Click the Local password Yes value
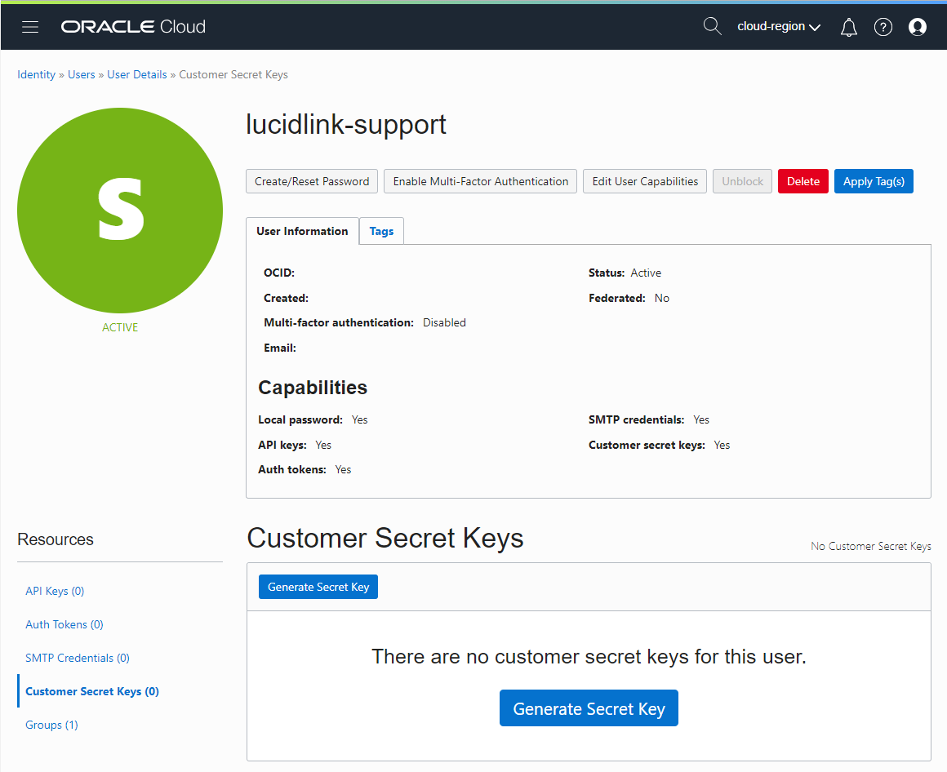The height and width of the screenshot is (772, 947). tap(360, 420)
